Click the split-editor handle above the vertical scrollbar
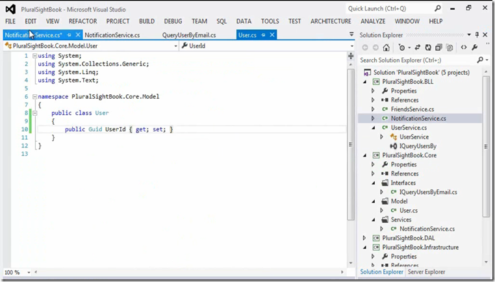 click(x=351, y=57)
